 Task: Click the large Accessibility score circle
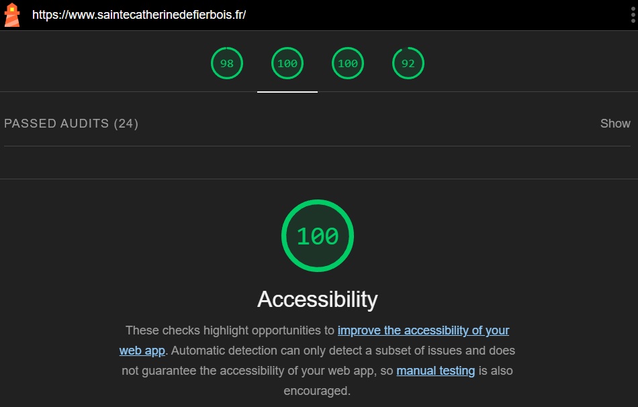point(317,236)
